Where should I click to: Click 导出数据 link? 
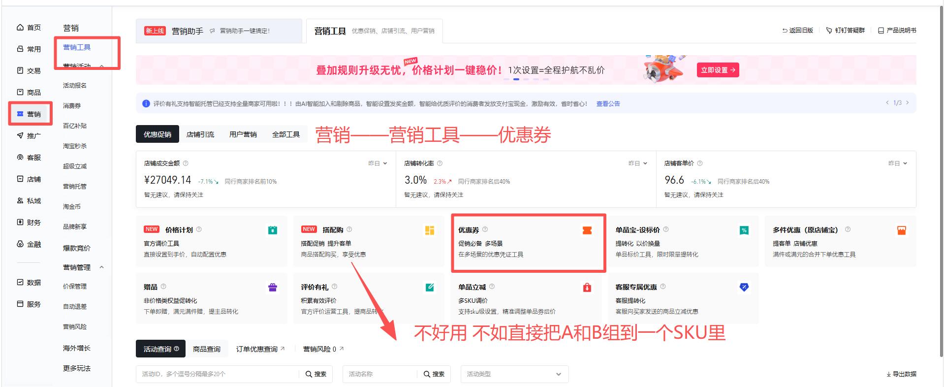[x=901, y=374]
